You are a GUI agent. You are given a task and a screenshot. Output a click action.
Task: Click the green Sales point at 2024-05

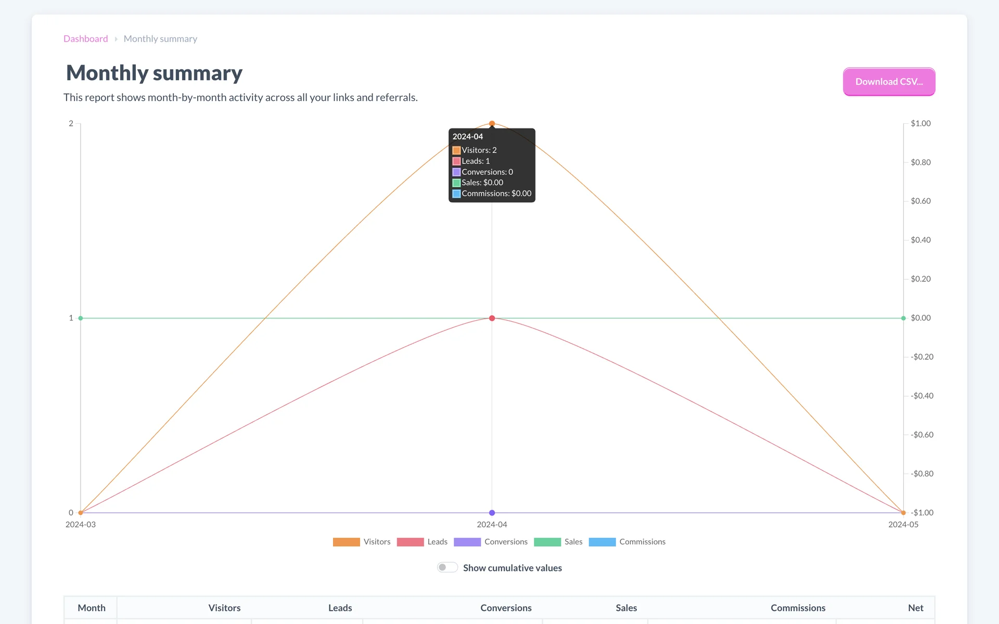point(903,318)
